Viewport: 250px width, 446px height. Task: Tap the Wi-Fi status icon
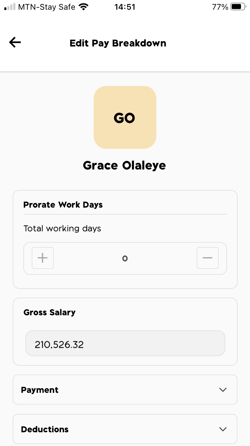84,7
